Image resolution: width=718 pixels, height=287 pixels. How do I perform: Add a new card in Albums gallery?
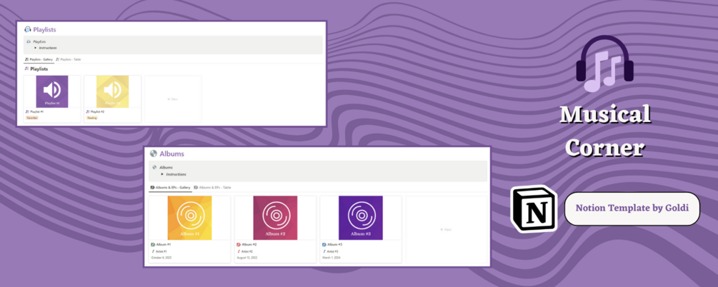coord(446,229)
